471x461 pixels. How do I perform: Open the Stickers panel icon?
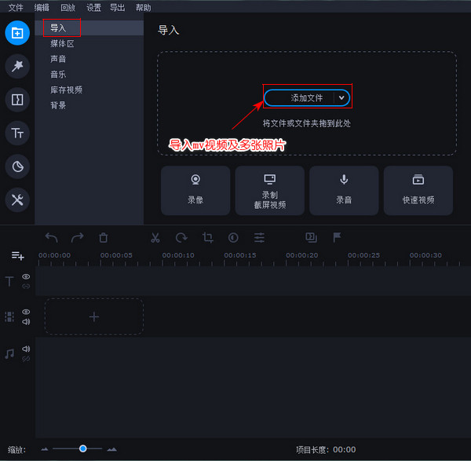pyautogui.click(x=17, y=166)
